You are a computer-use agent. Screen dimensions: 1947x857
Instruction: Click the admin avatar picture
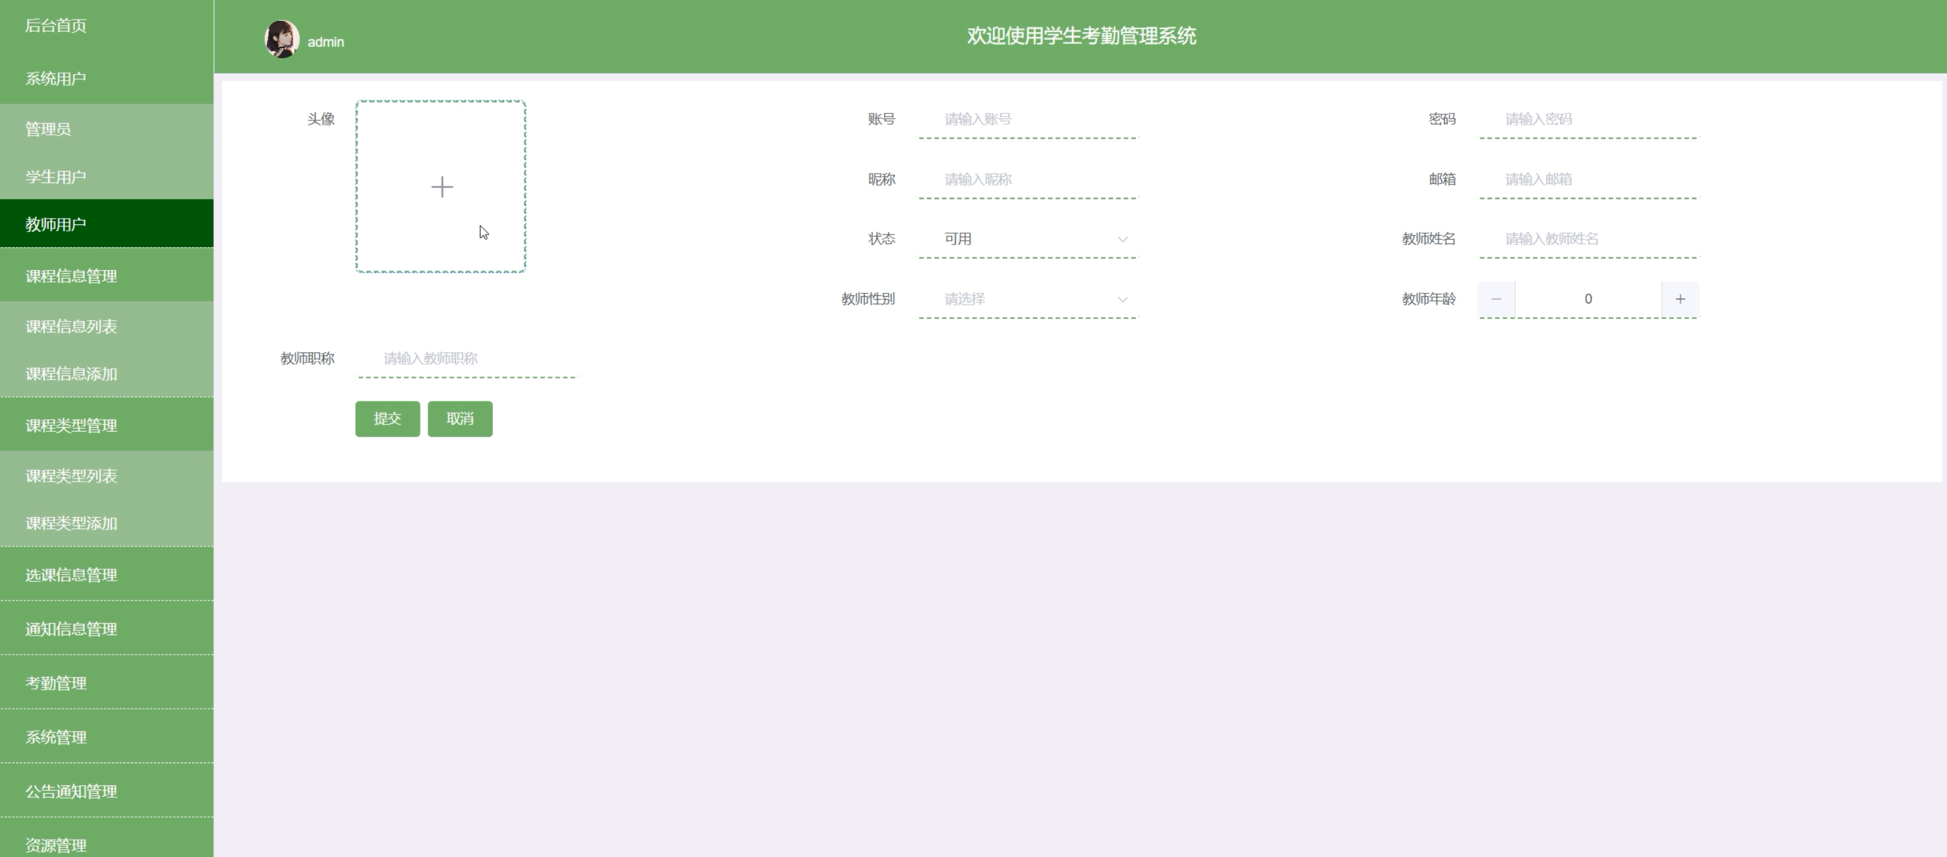point(281,39)
